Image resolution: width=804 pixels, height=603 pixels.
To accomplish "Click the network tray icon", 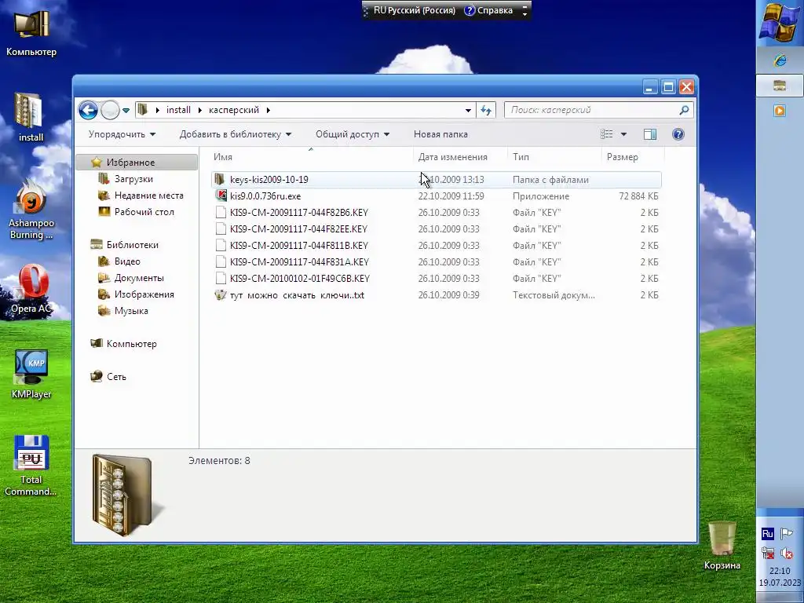I will point(768,553).
